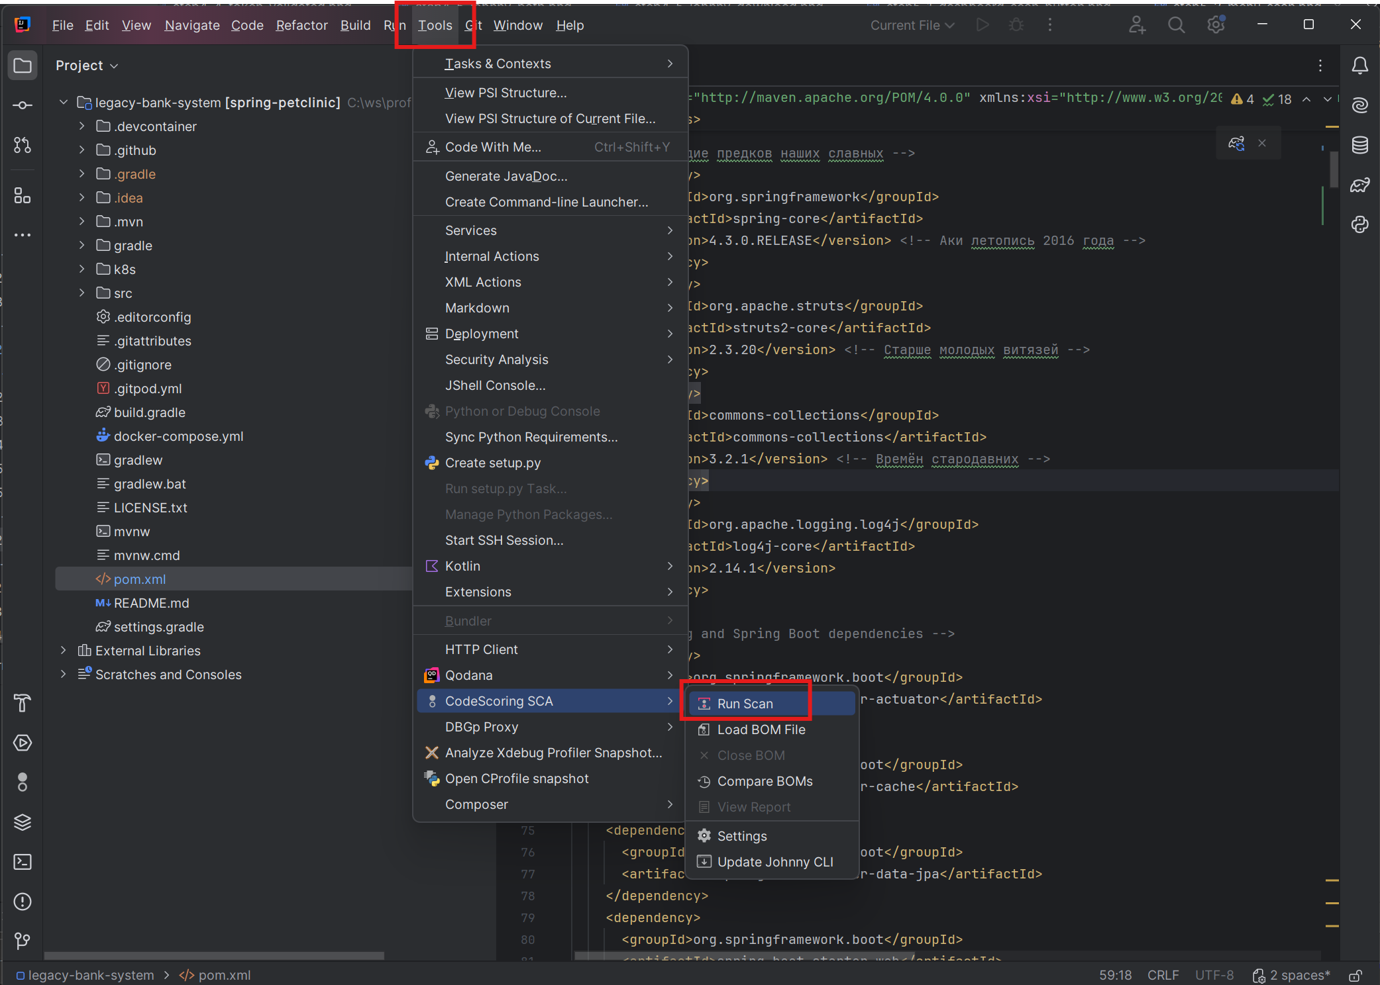This screenshot has height=985, width=1380.
Task: Expand External Libraries node
Action: tap(63, 650)
